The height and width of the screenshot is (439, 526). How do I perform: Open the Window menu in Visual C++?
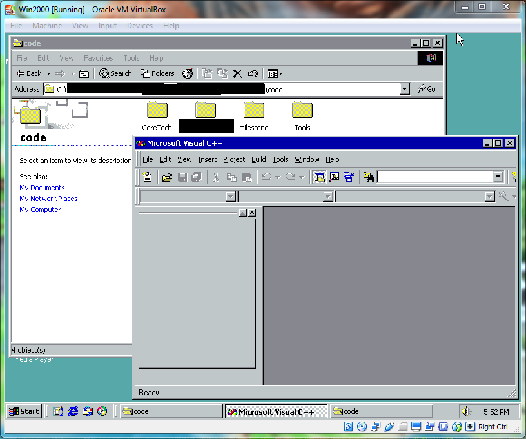pos(307,159)
